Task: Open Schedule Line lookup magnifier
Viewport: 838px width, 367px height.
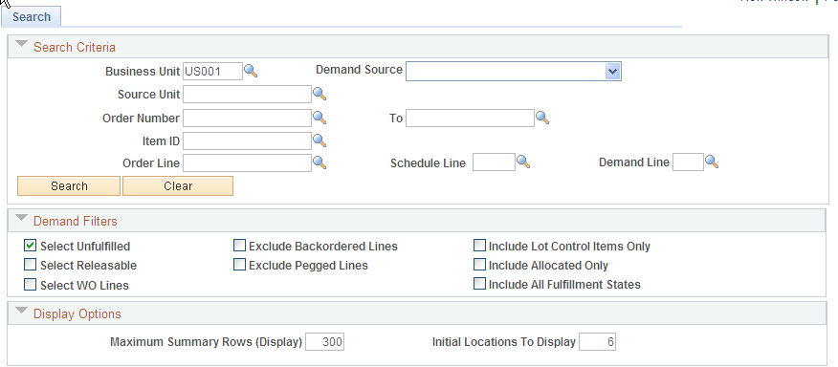Action: pos(523,162)
